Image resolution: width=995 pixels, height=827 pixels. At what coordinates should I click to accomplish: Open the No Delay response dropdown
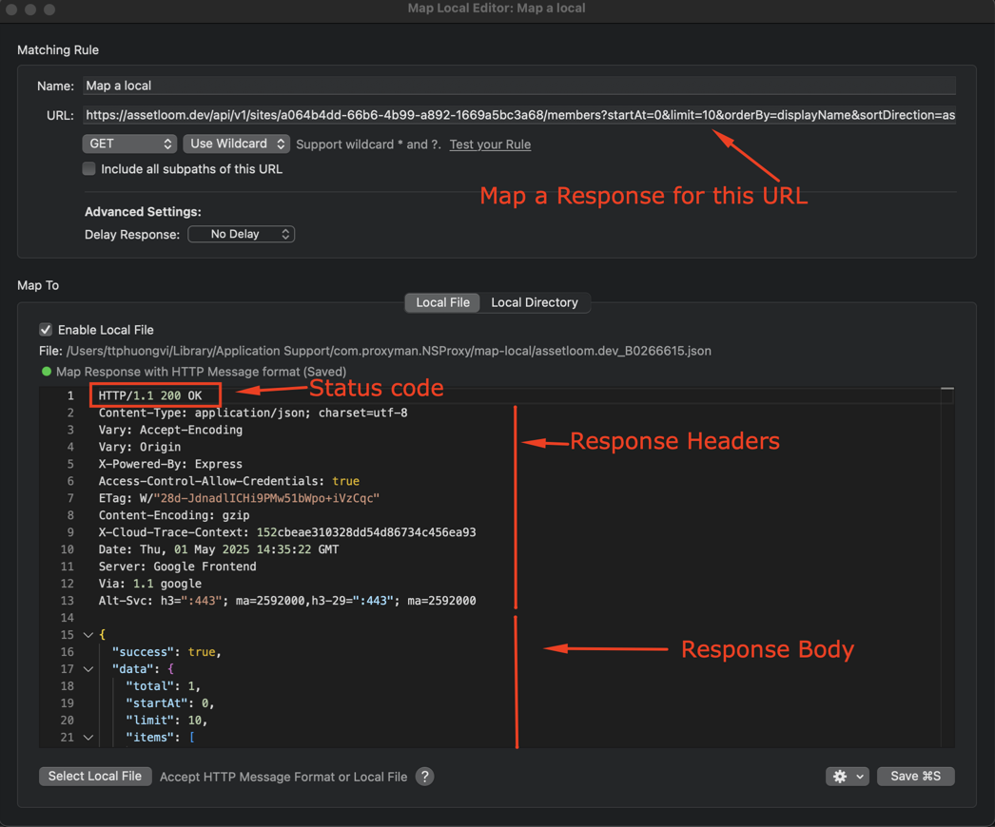pos(241,234)
